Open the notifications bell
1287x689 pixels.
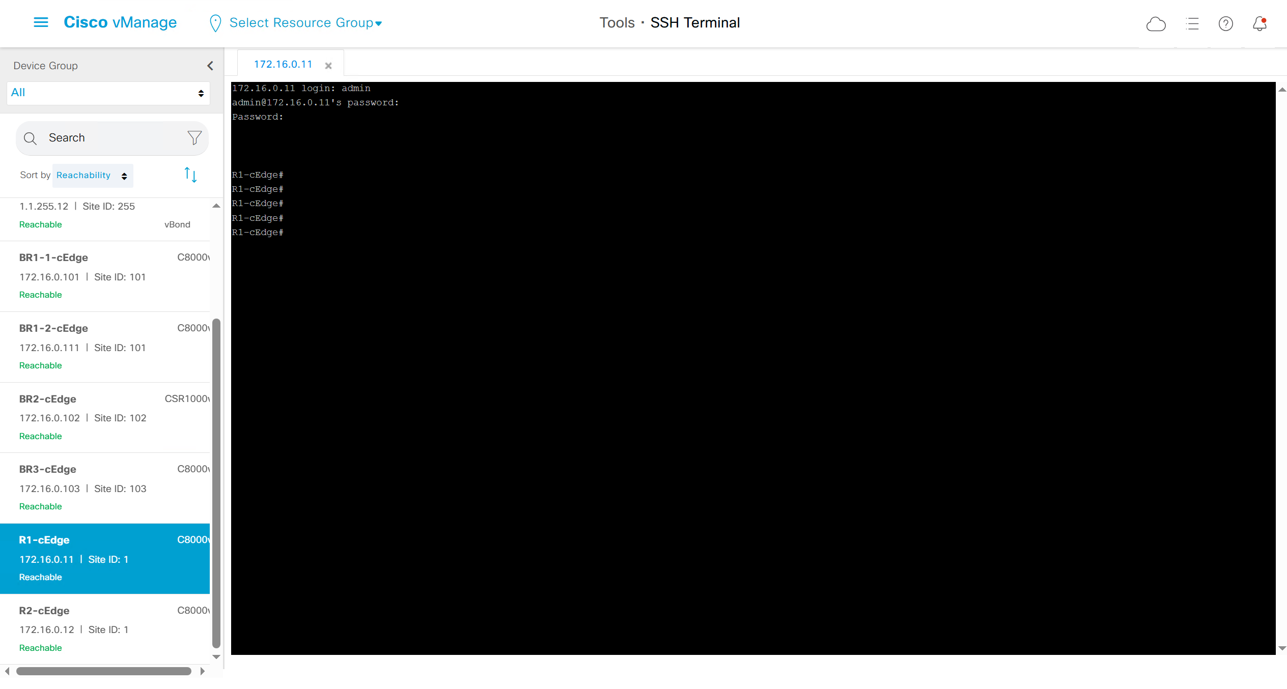pos(1260,24)
